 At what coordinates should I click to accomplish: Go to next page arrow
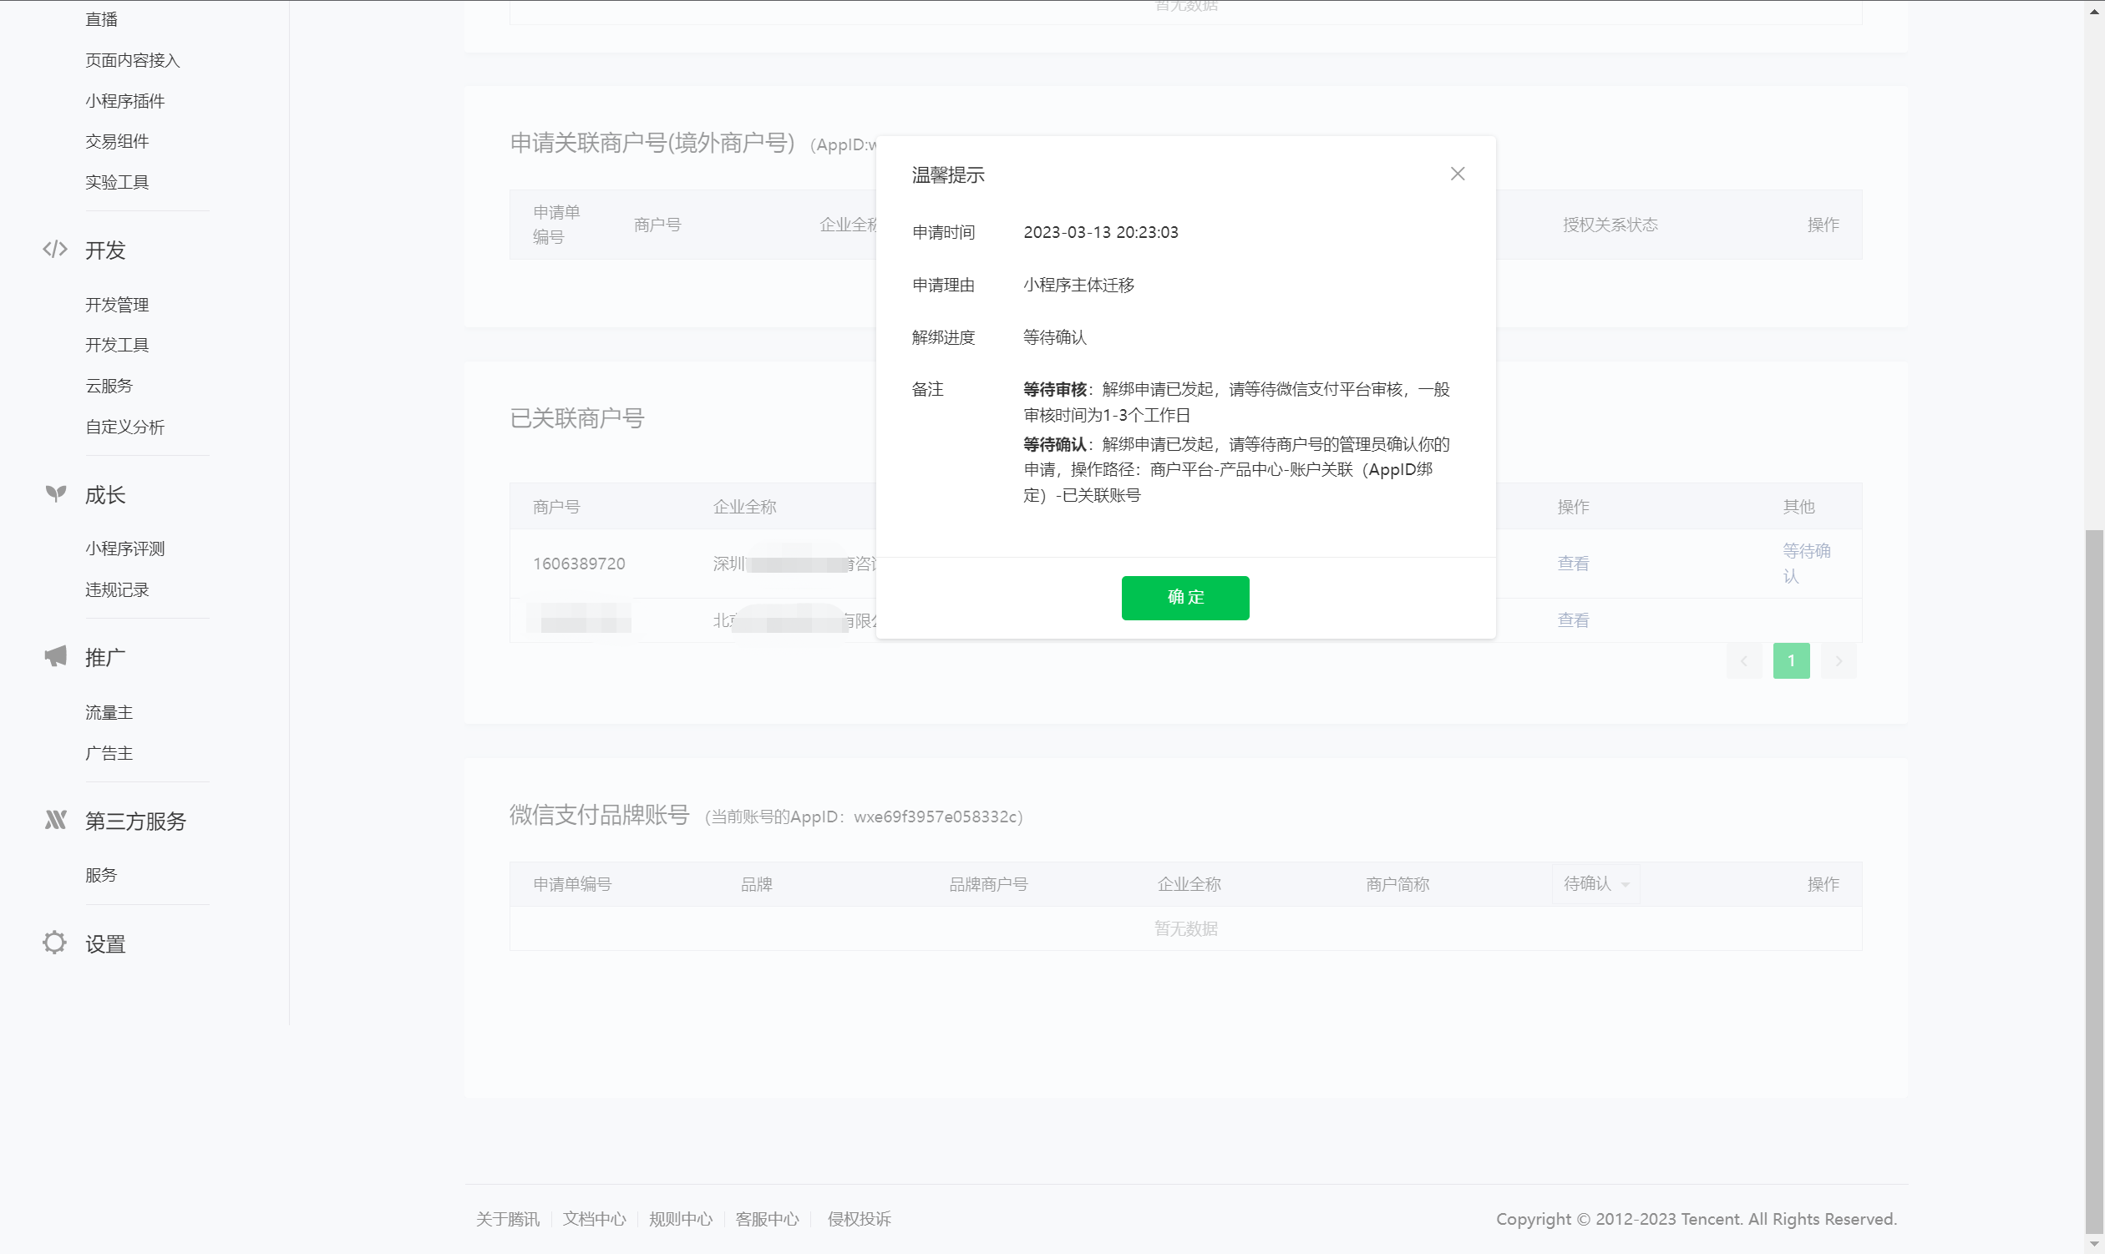coord(1838,660)
